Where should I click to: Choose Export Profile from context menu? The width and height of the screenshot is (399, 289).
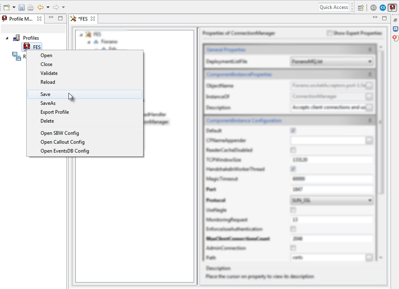coord(85,112)
